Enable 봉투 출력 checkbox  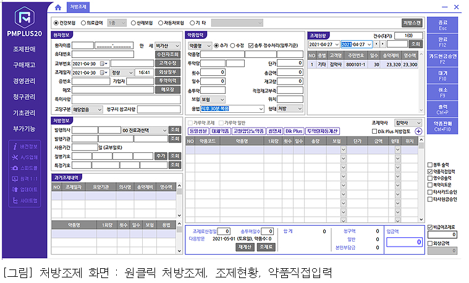[x=430, y=165]
